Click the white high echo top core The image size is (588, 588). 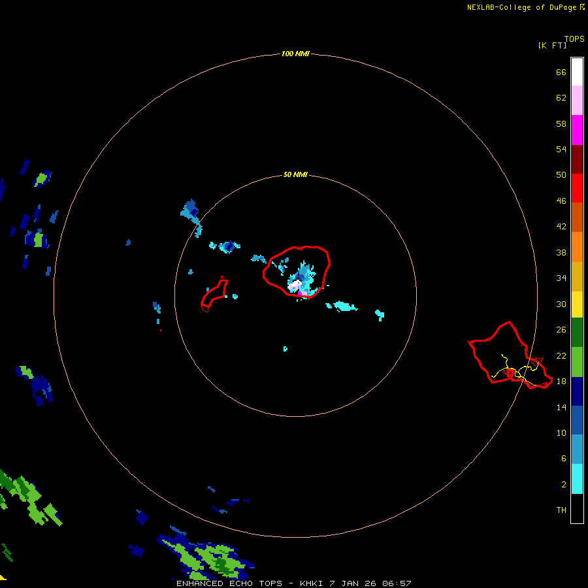(x=296, y=284)
